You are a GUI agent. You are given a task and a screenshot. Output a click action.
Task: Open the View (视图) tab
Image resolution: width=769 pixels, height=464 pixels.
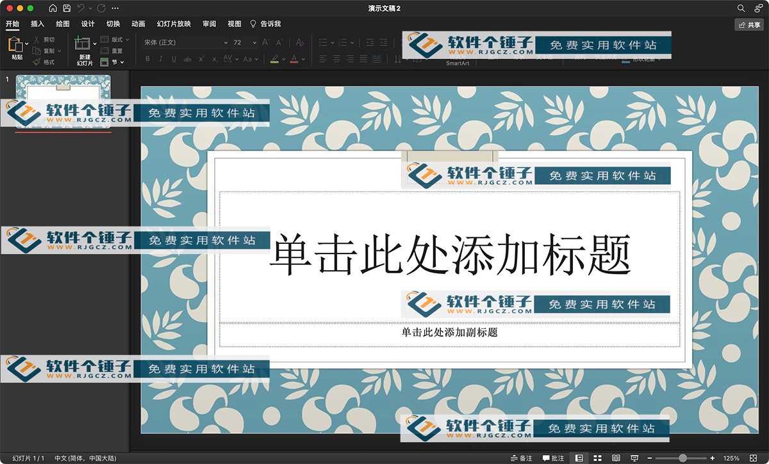(x=235, y=24)
